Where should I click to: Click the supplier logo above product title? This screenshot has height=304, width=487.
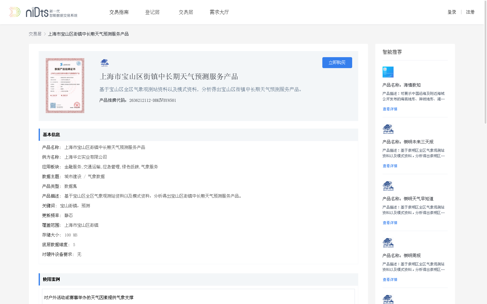pos(104,63)
